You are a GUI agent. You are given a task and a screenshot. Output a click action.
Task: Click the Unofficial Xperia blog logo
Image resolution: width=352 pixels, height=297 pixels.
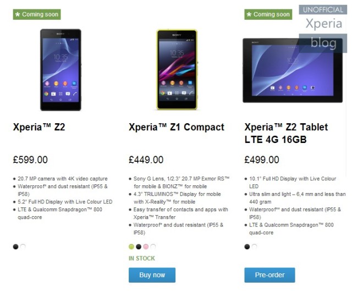tap(323, 29)
